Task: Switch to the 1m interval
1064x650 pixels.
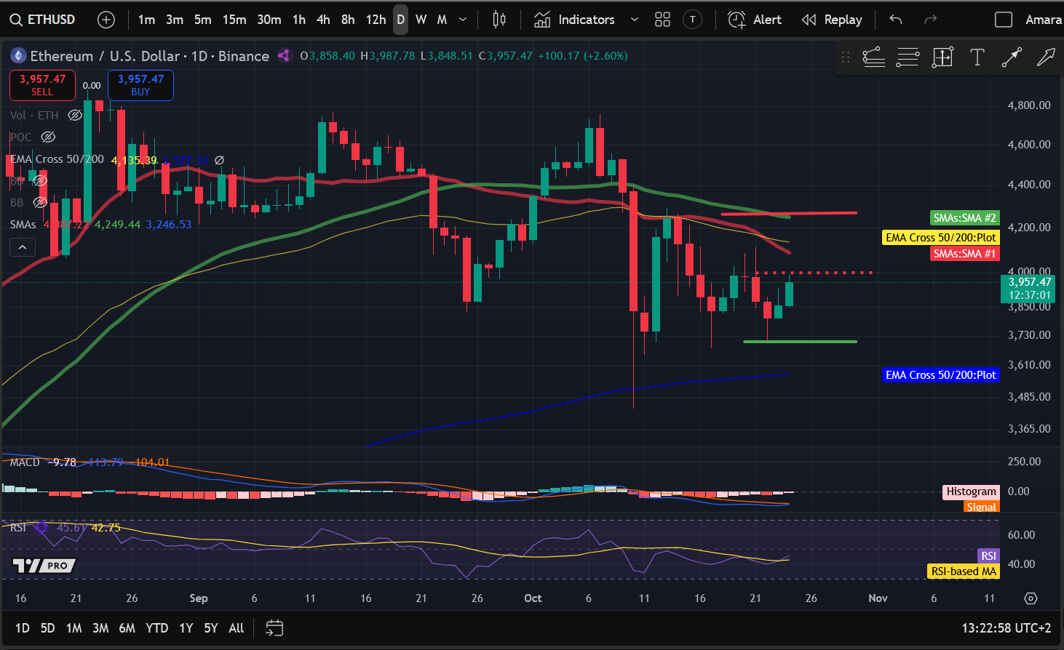Action: [x=146, y=20]
